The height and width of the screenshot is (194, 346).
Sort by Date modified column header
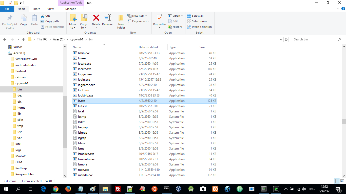tap(148, 47)
